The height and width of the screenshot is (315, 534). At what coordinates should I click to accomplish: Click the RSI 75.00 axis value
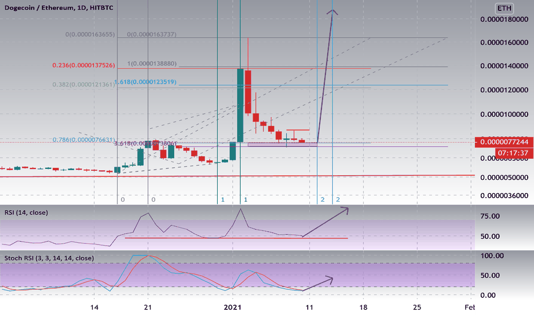(x=490, y=216)
